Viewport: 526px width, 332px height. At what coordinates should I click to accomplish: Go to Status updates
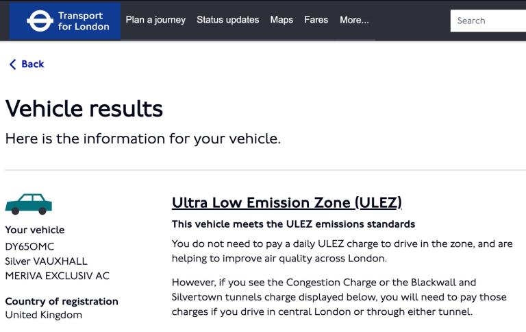click(x=227, y=20)
